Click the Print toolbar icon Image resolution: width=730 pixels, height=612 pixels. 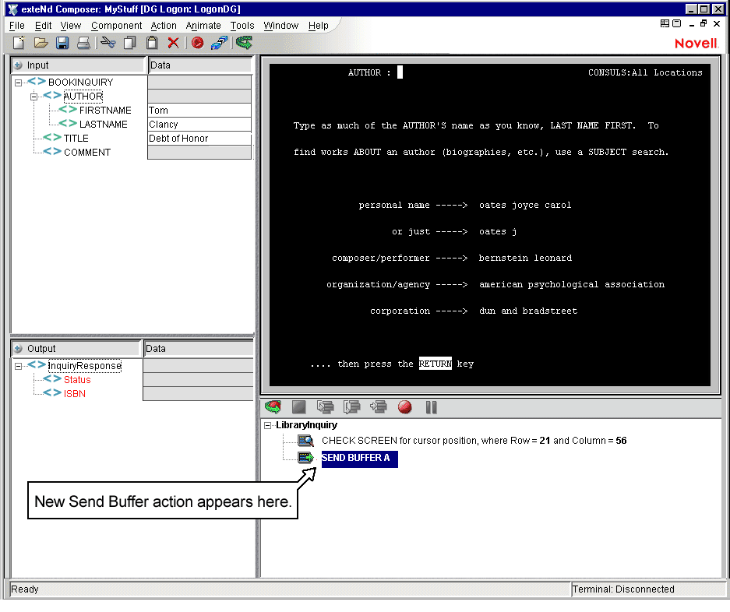(x=83, y=43)
